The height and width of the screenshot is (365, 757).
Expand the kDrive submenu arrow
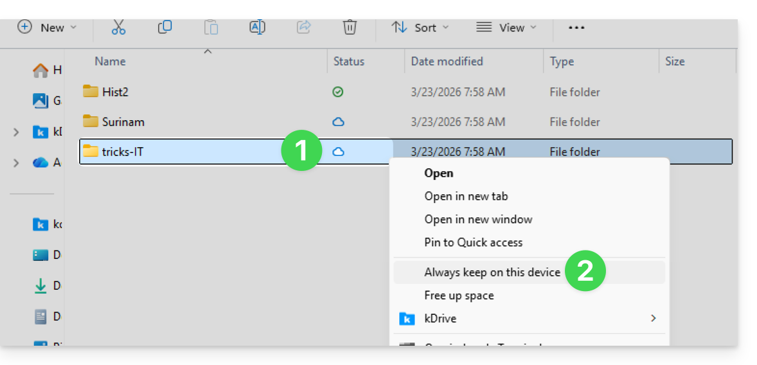(x=653, y=318)
